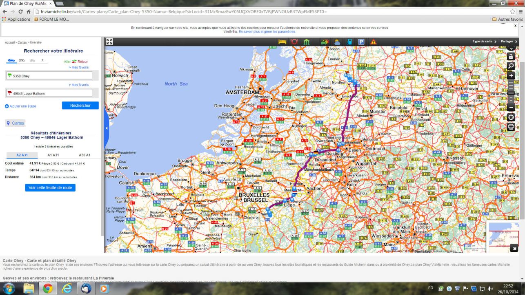Zoom in with the plus button
525x295 pixels.
point(511,76)
